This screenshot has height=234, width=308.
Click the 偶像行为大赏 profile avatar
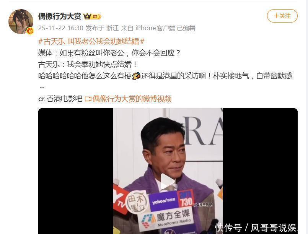click(21, 21)
